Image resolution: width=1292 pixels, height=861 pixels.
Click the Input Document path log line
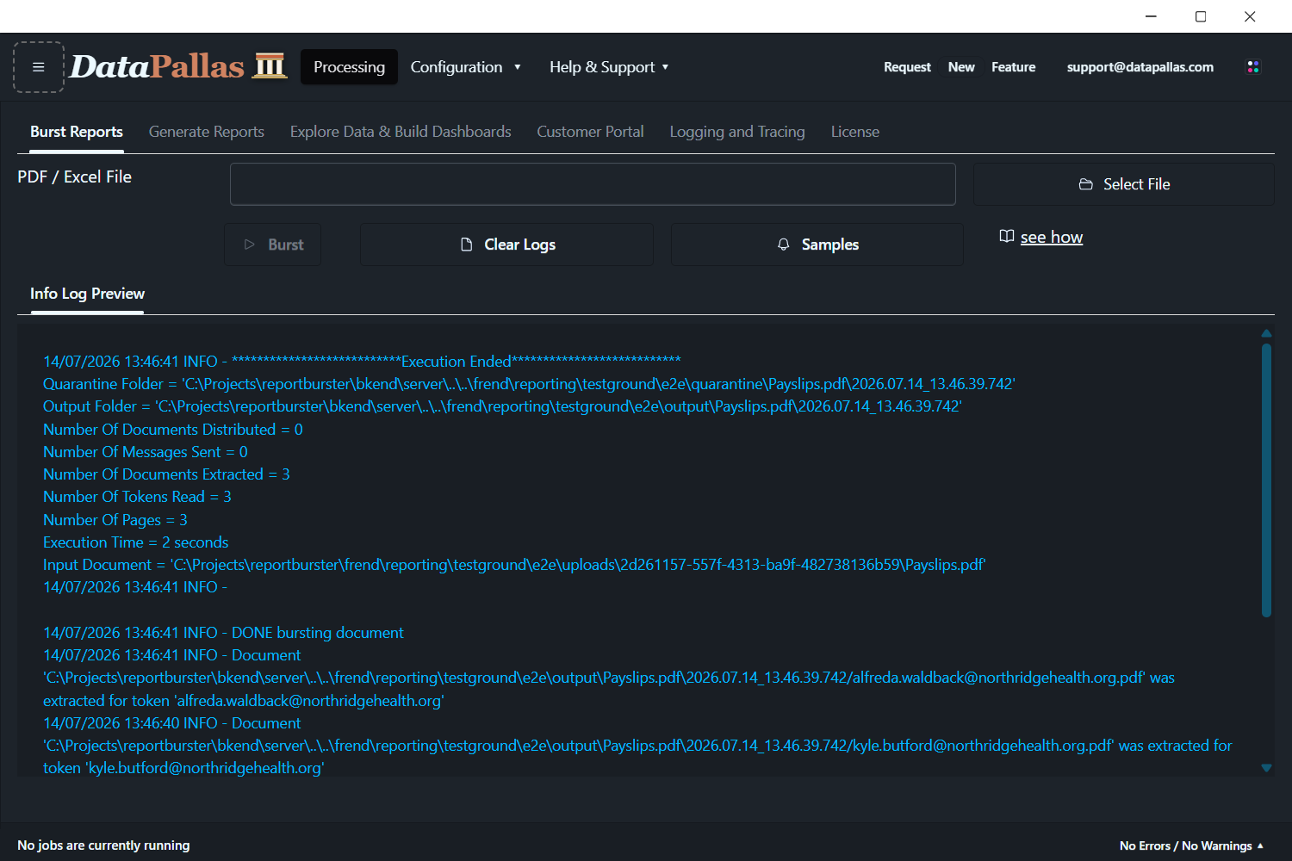[x=514, y=565]
